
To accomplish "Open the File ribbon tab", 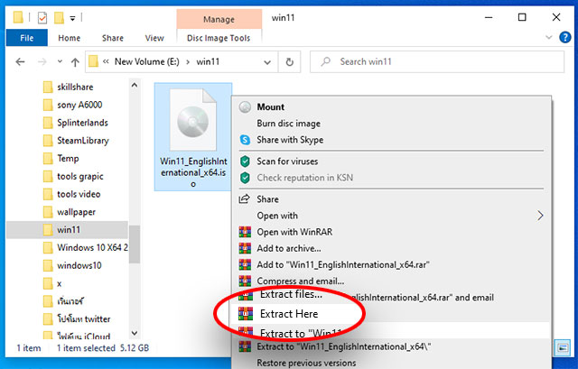I will [26, 38].
